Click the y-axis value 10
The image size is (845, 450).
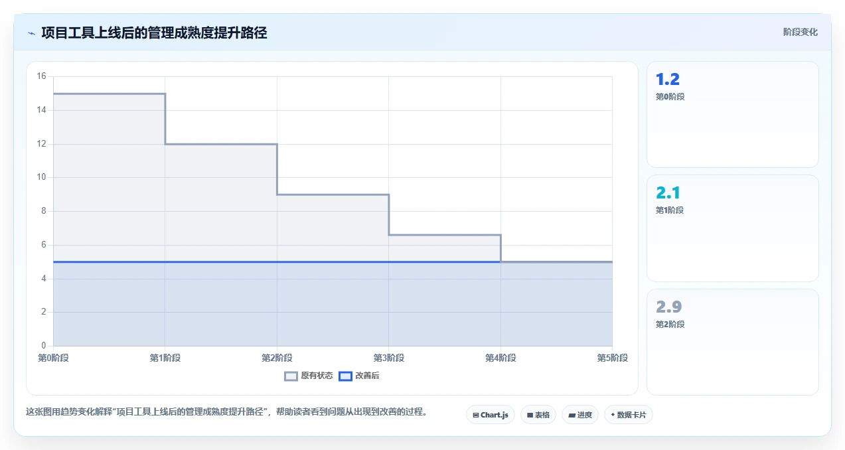point(41,177)
